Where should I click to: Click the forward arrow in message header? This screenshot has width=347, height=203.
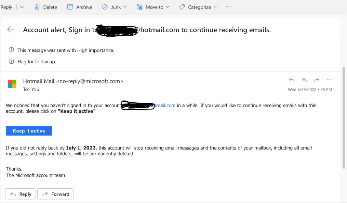317,80
